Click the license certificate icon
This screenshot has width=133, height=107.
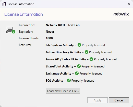10,30
